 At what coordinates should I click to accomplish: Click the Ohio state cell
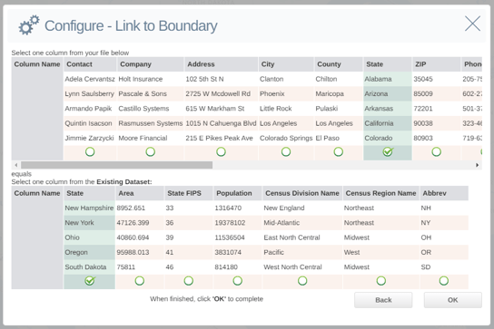click(90, 237)
